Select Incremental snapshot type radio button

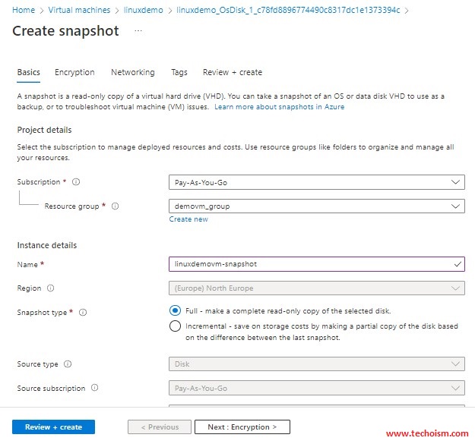(x=176, y=326)
